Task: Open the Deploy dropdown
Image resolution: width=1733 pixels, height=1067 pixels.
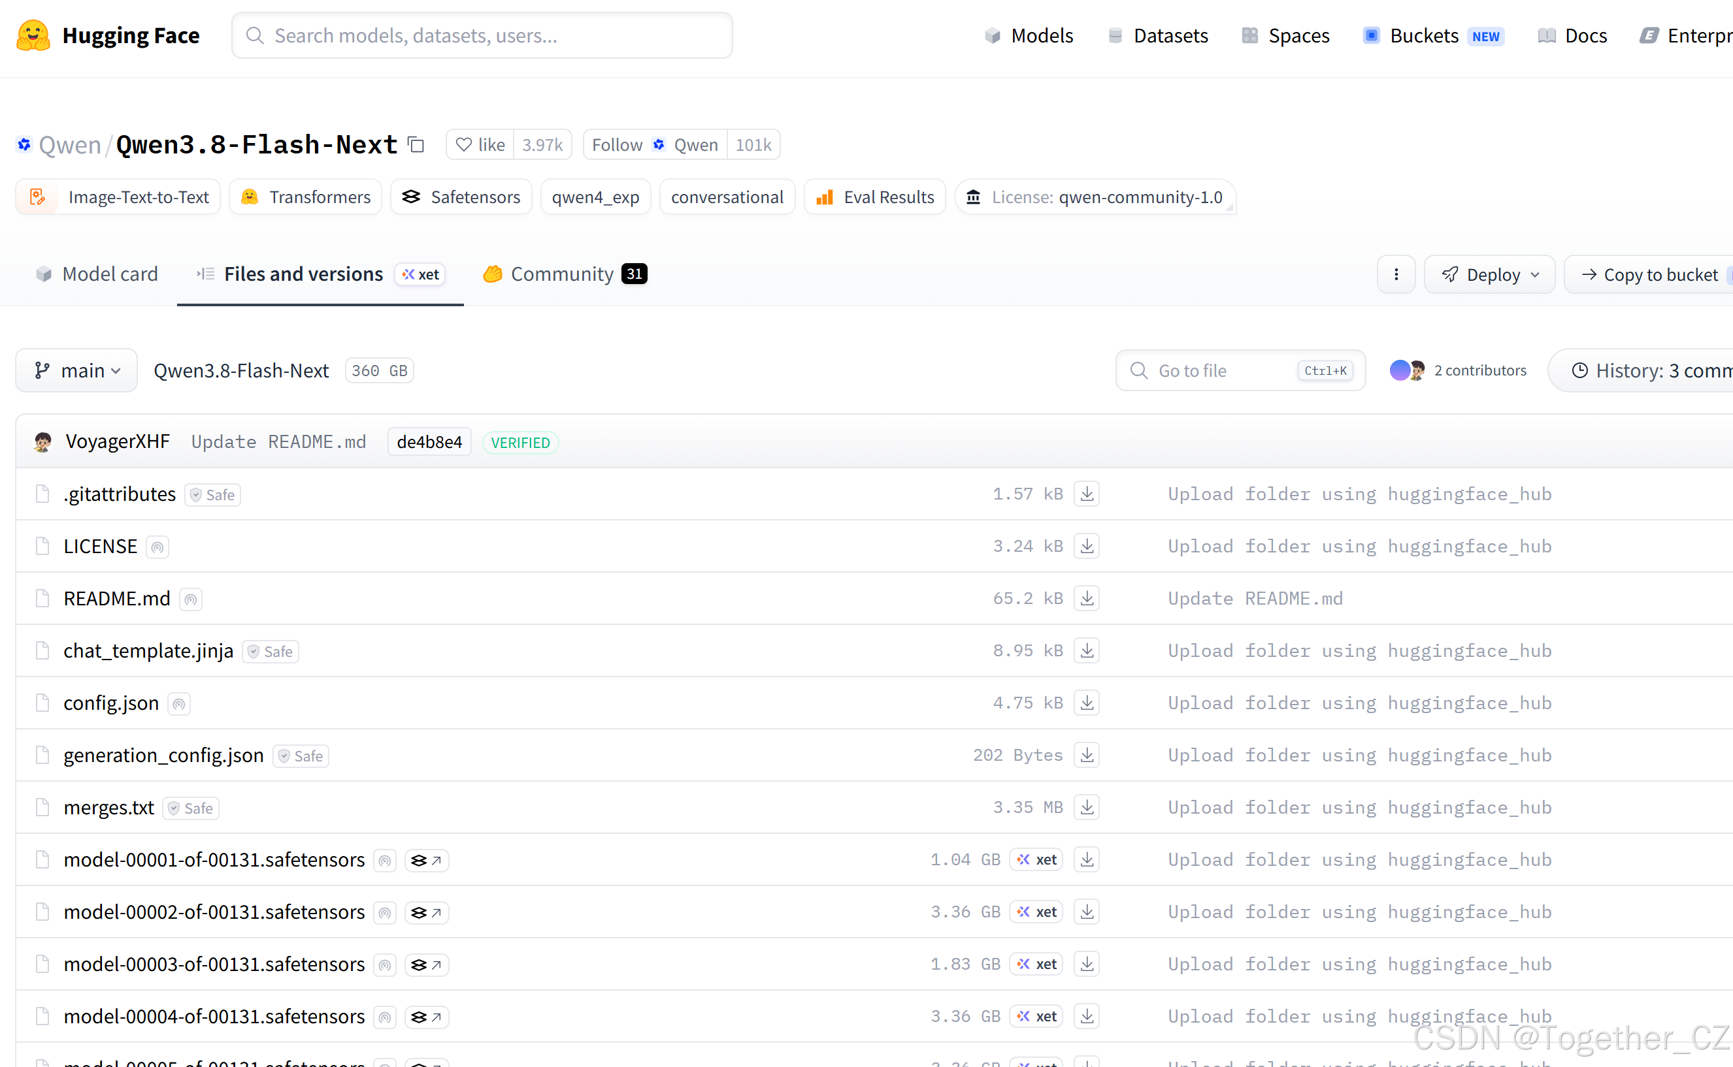Action: (1489, 274)
